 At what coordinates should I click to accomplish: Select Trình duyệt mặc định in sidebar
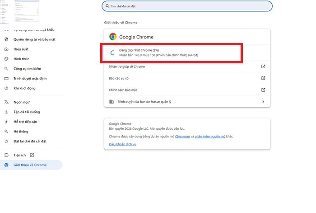30,79
